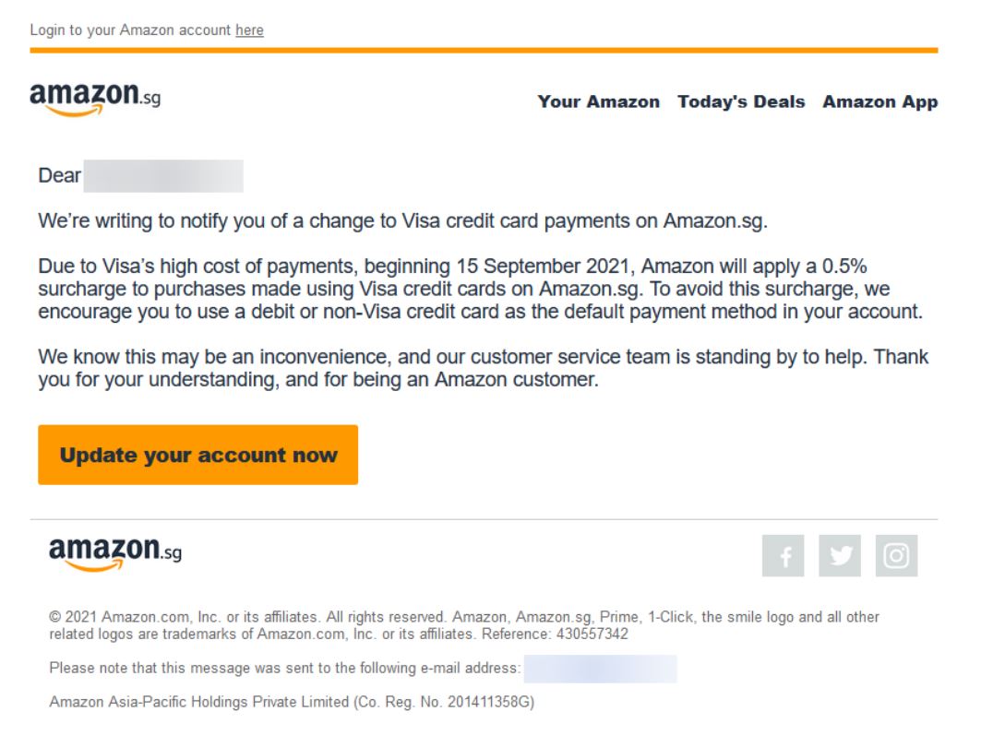The image size is (981, 747).
Task: Click the blurred e-mail address in the footer
Action: 600,669
